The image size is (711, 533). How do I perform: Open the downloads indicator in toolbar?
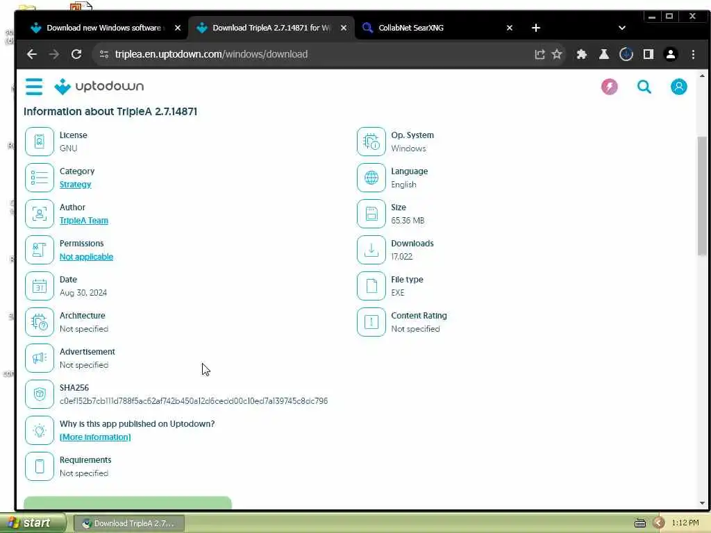pos(626,54)
